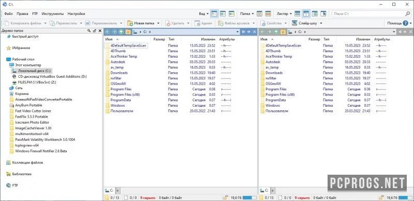
Task: Toggle the folder tree panel lister icon
Action: 315,14
